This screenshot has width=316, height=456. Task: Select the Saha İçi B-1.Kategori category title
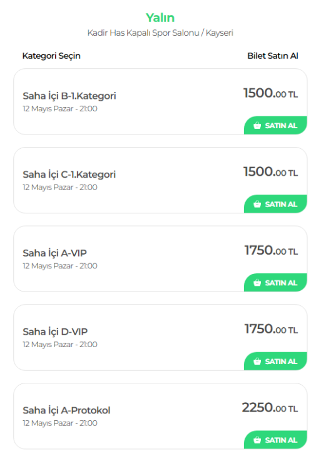pyautogui.click(x=69, y=96)
